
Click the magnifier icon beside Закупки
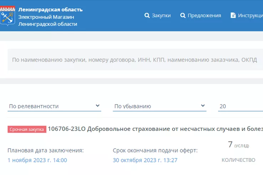tap(147, 15)
